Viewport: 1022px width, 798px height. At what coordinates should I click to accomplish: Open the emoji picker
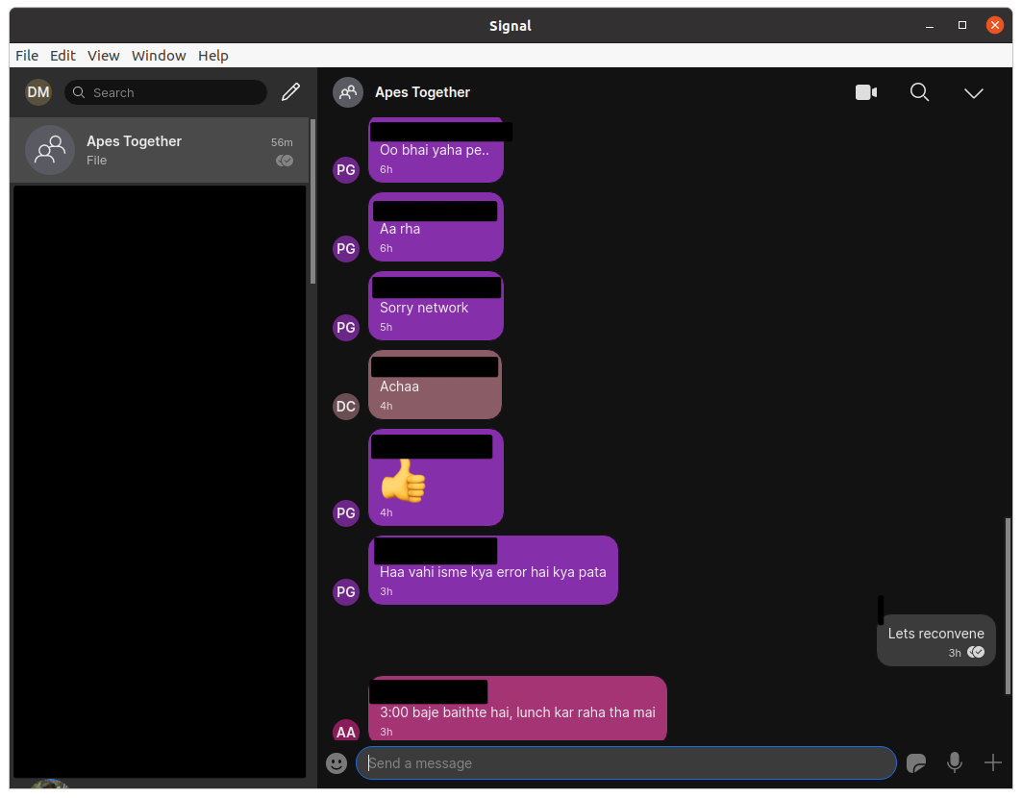(x=337, y=762)
